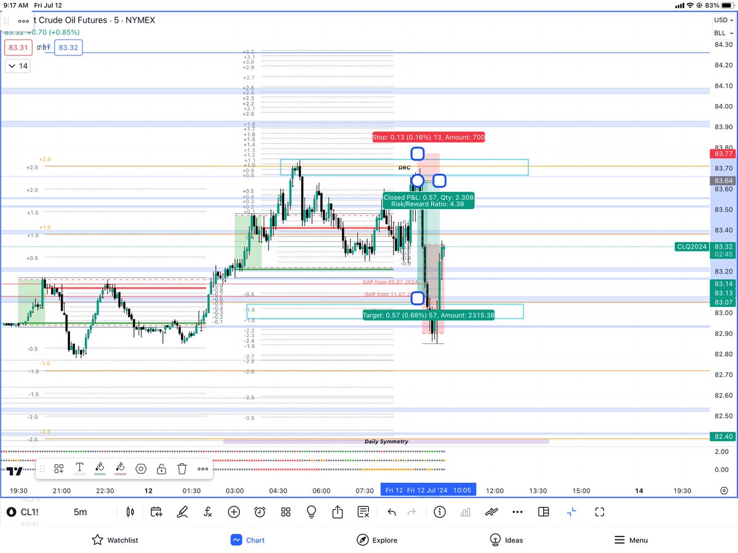
Task: Open more options in drawing toolbar
Action: (203, 469)
